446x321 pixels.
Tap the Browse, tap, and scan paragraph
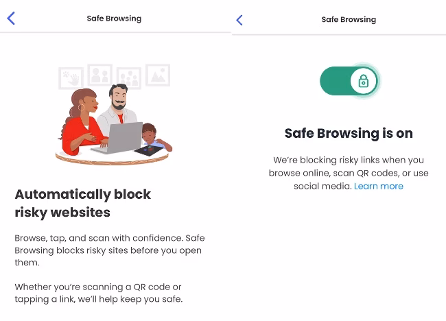pyautogui.click(x=110, y=250)
